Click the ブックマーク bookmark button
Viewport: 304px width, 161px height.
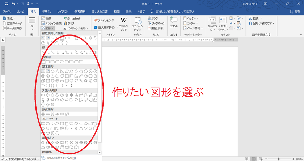point(156,23)
